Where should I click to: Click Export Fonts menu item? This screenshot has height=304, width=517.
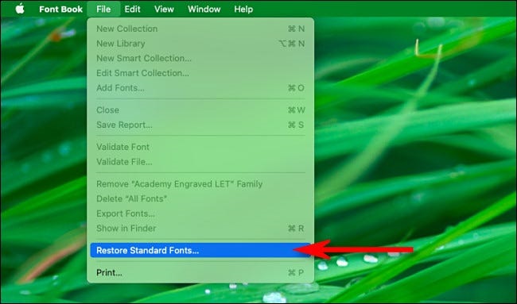click(x=200, y=214)
